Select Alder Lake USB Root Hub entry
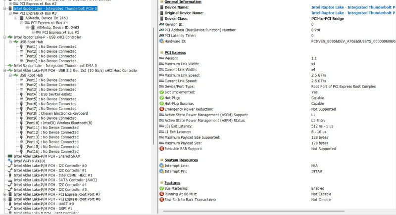The height and width of the screenshot is (215, 396). (x=31, y=75)
